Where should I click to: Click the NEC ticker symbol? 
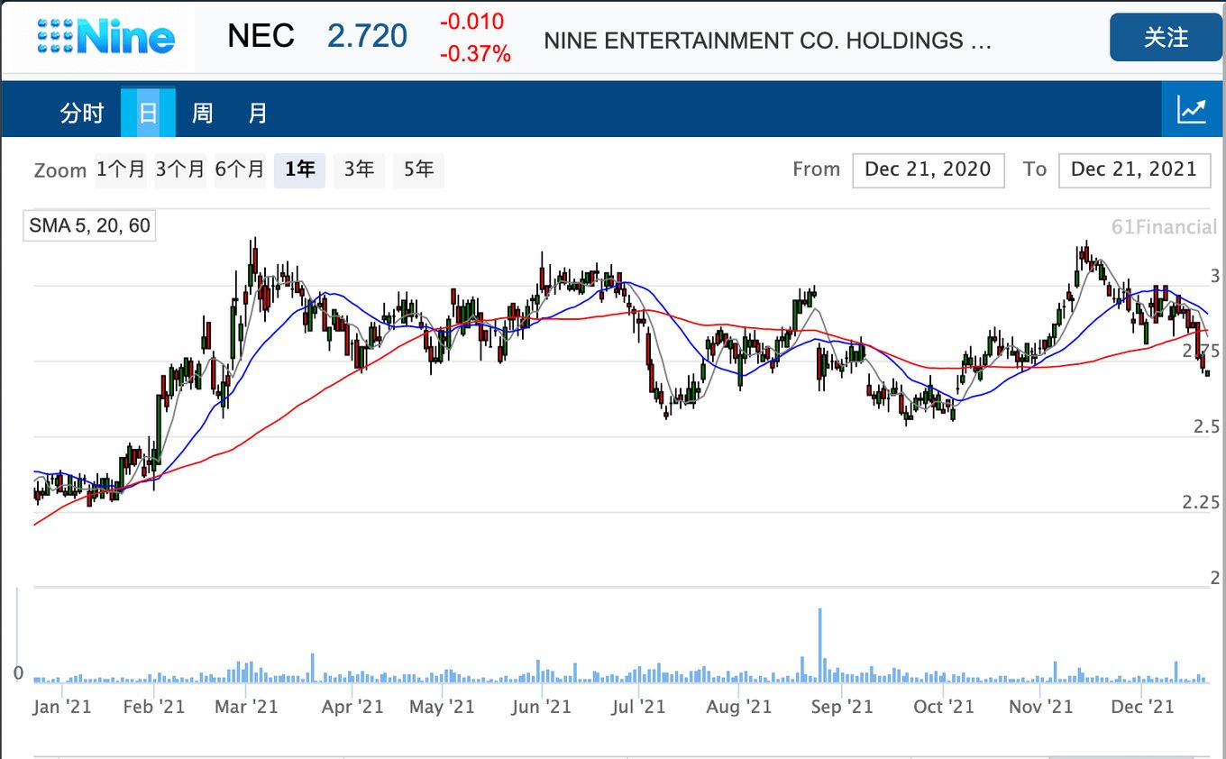[x=261, y=36]
